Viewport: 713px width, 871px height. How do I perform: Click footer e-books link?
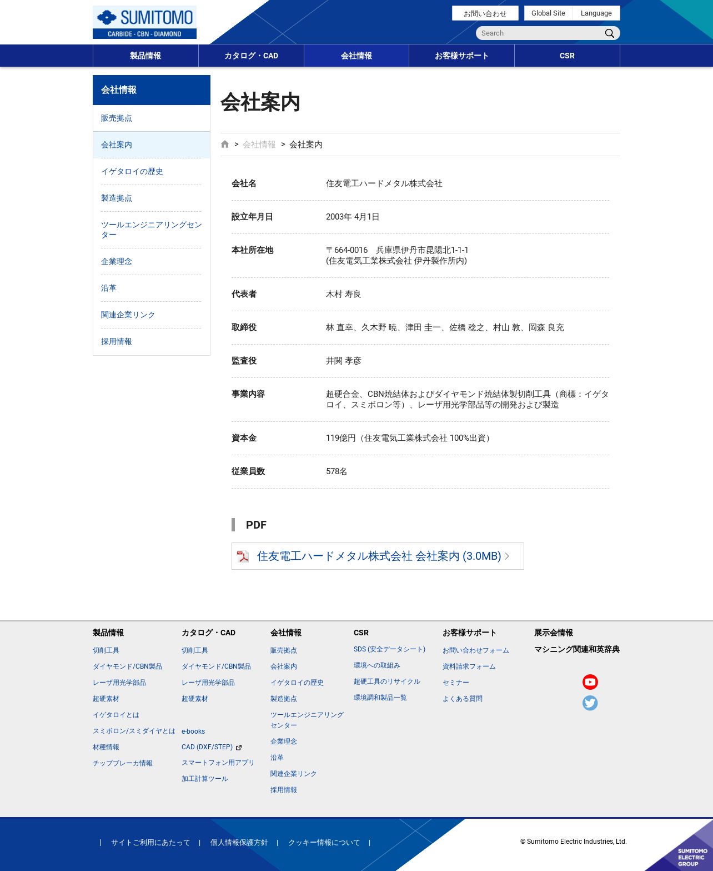coord(193,731)
